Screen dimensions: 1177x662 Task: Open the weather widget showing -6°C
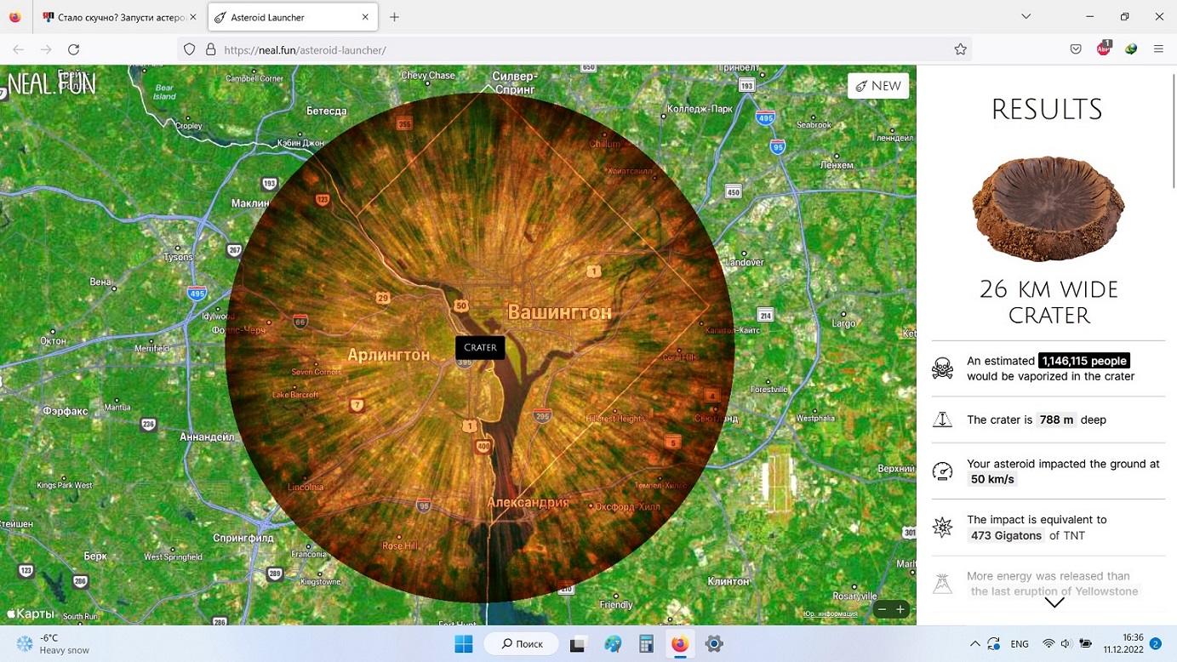[x=53, y=644]
